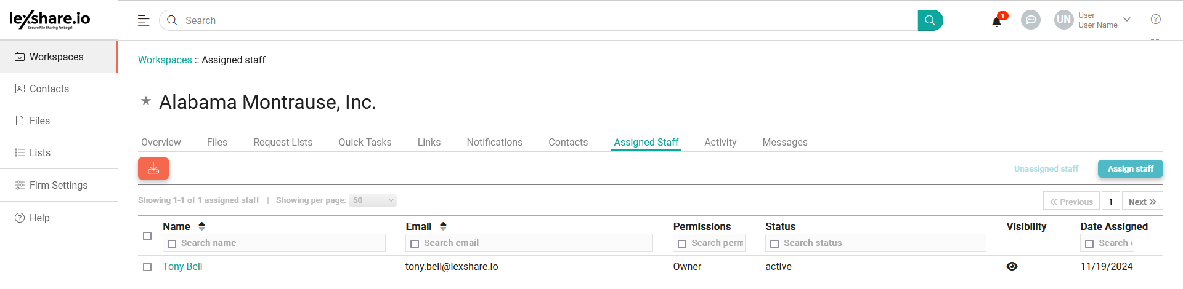Viewport: 1183px width, 289px height.
Task: Click the teal search magnifier button
Action: coord(930,20)
